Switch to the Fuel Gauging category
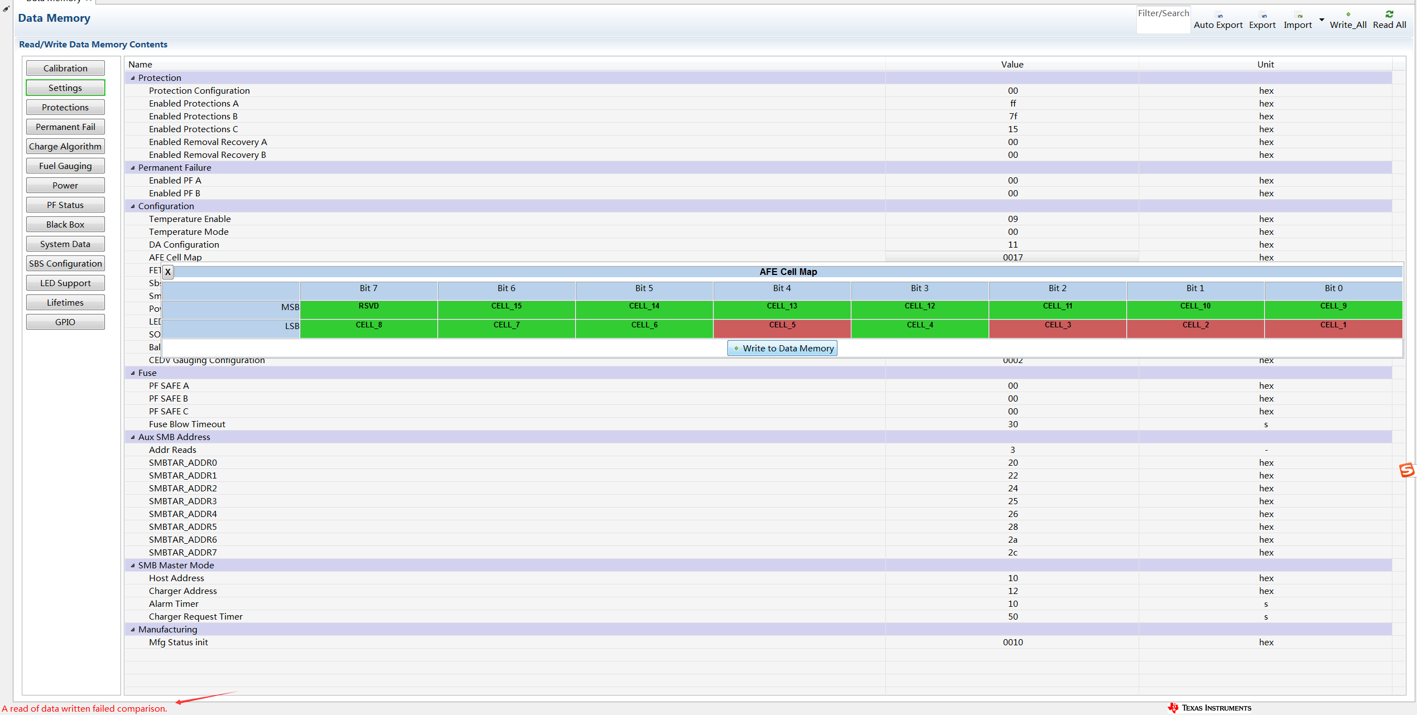 tap(65, 166)
